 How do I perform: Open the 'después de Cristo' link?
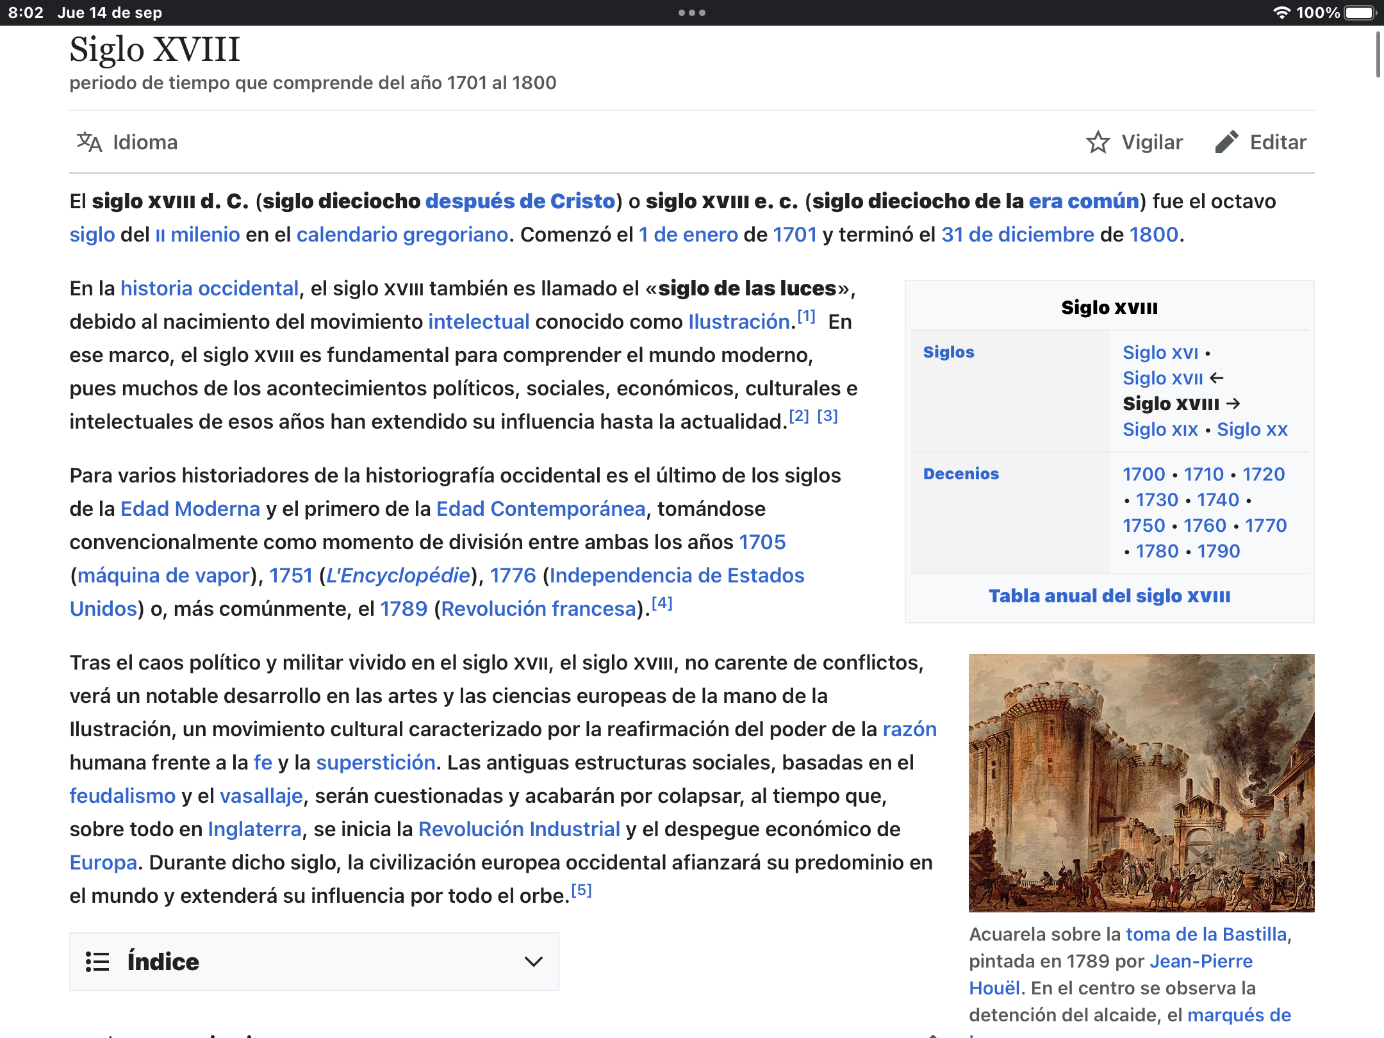pyautogui.click(x=520, y=201)
